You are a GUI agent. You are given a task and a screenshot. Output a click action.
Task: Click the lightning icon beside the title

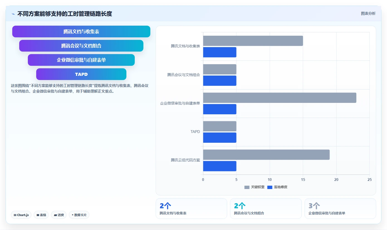(13, 14)
